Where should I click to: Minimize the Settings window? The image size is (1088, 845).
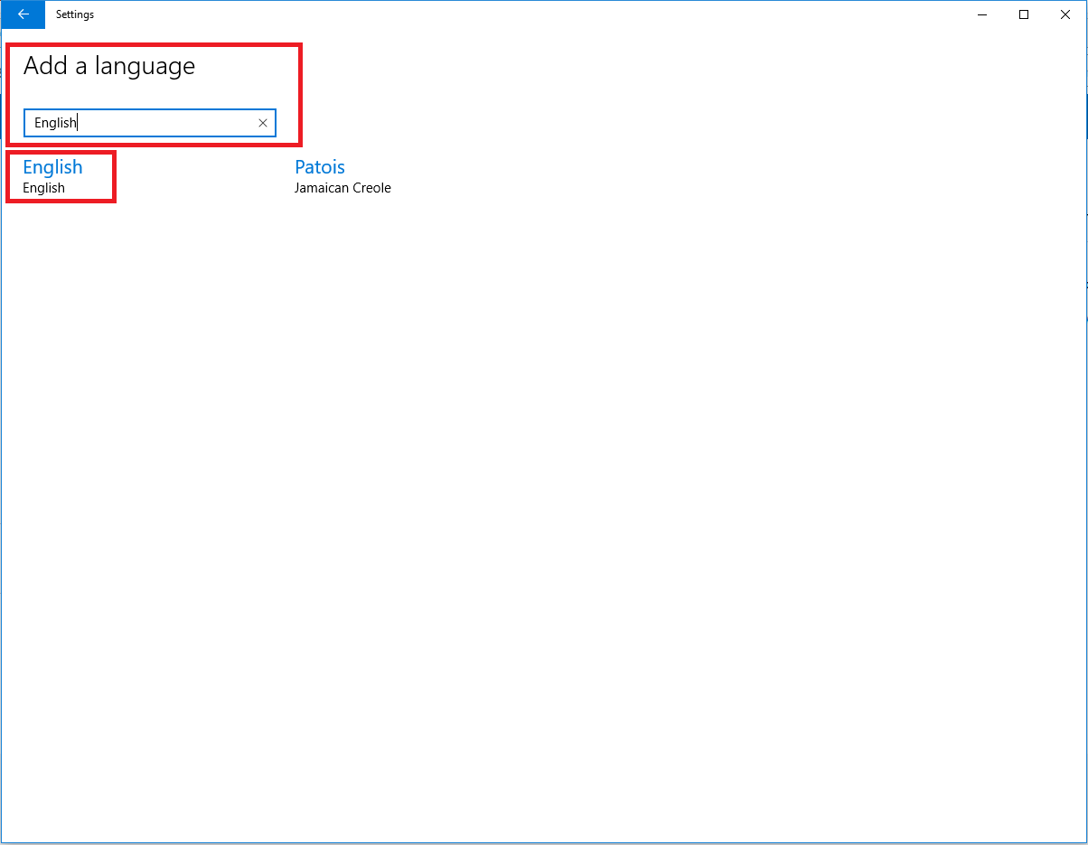pyautogui.click(x=982, y=14)
